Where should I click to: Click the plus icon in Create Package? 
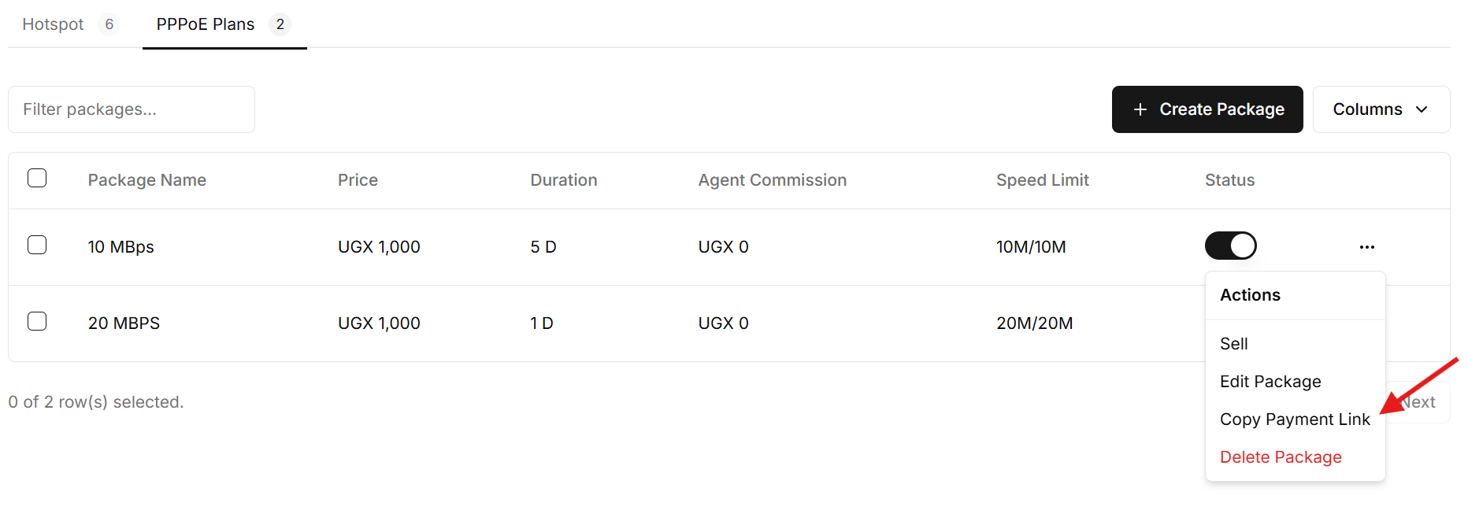1140,109
